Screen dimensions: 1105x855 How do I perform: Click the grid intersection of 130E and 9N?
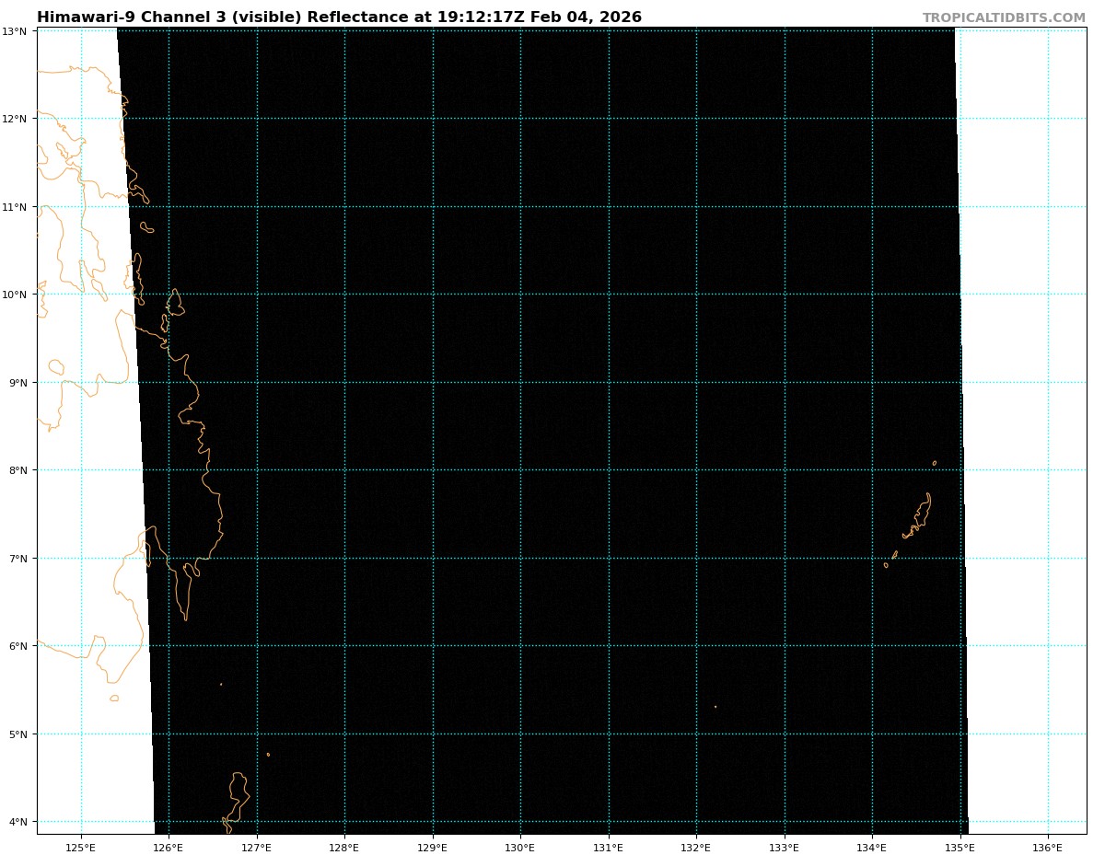point(520,382)
